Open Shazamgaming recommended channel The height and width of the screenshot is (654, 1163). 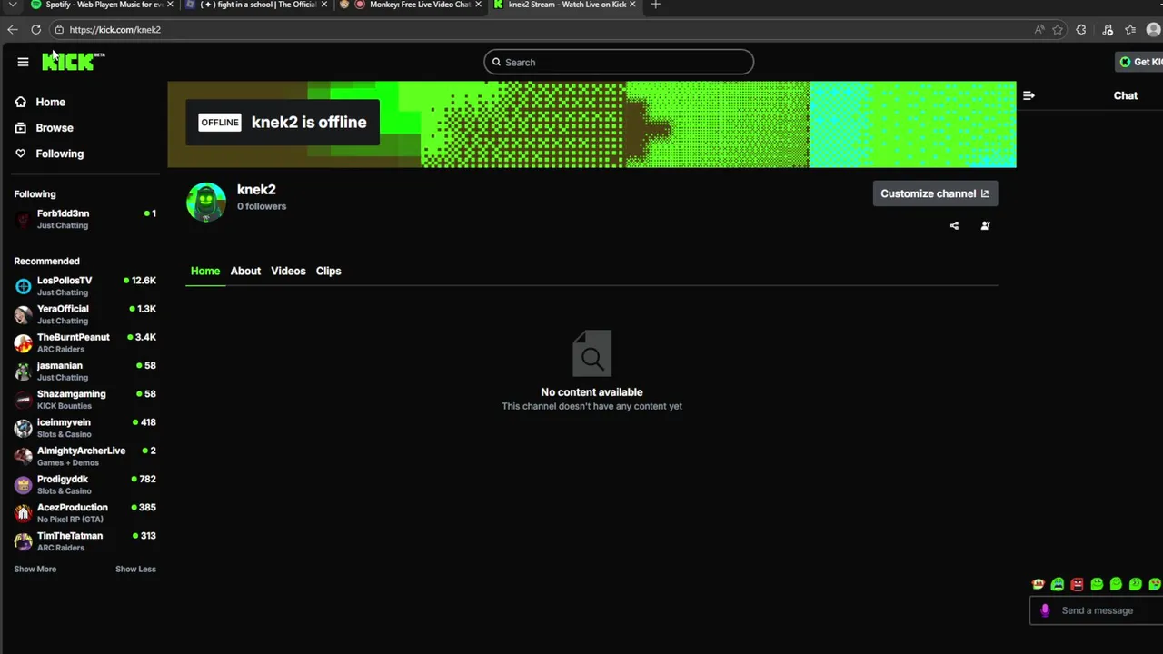85,400
